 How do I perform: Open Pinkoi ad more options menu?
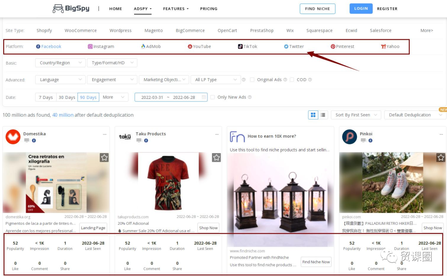click(441, 134)
